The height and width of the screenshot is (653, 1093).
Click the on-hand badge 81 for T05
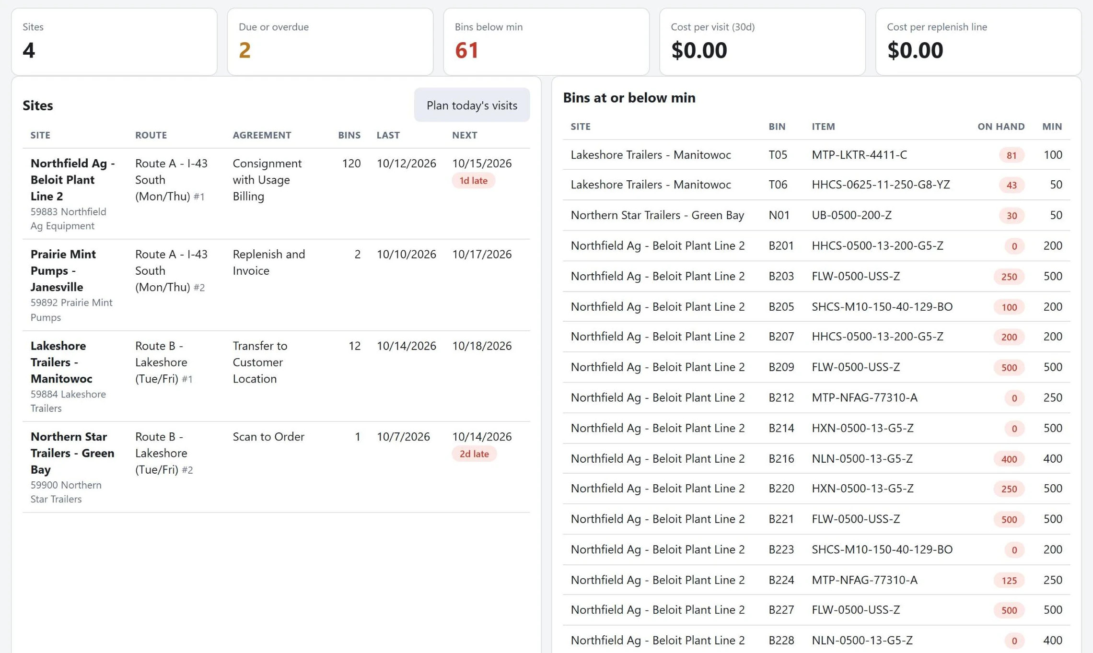point(1012,155)
